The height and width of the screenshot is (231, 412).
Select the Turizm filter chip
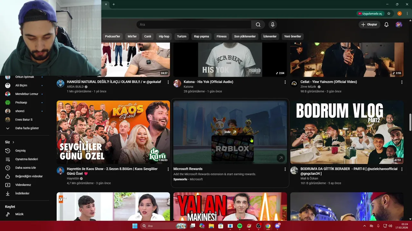182,36
